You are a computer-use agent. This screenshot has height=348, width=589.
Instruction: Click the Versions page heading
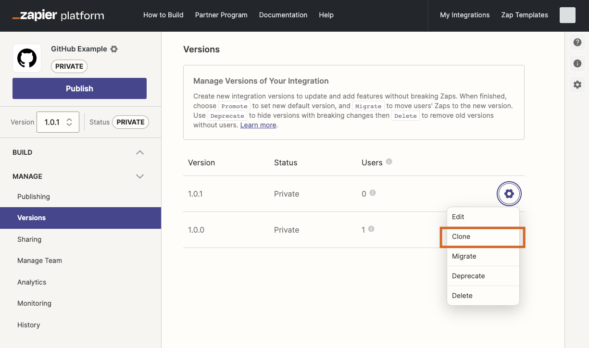[x=201, y=50]
